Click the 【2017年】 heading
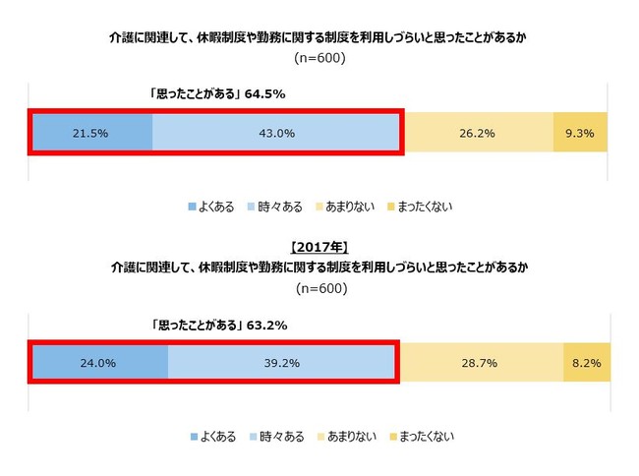This screenshot has width=639, height=476. pos(320,247)
